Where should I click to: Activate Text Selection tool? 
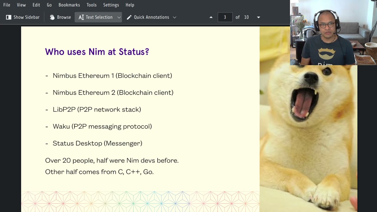click(x=95, y=17)
